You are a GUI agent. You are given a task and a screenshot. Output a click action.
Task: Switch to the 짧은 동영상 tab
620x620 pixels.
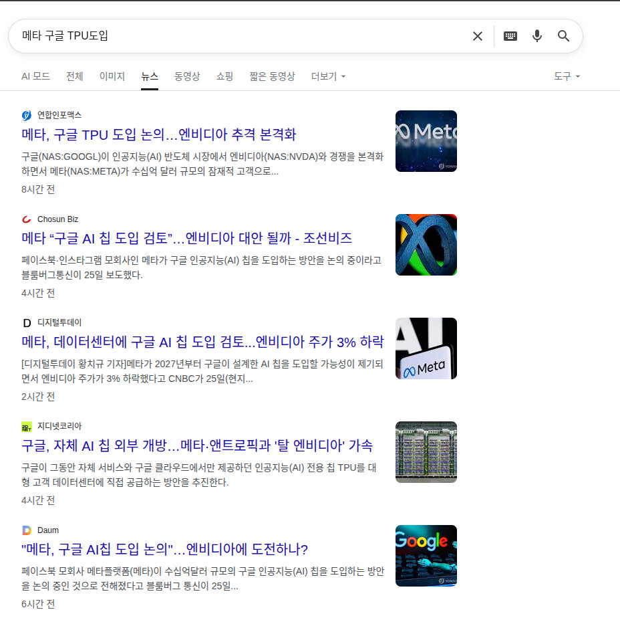point(272,76)
